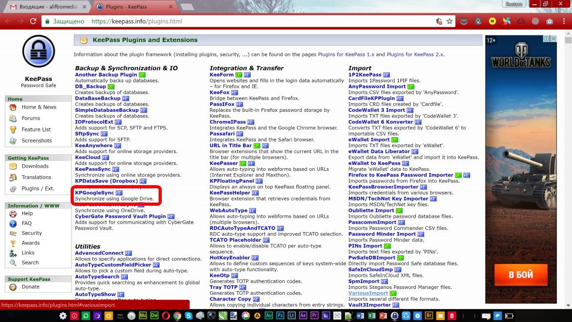Click the Search magnifier icon in the sidebar
Viewport: 572px width, 322px height.
click(13, 263)
